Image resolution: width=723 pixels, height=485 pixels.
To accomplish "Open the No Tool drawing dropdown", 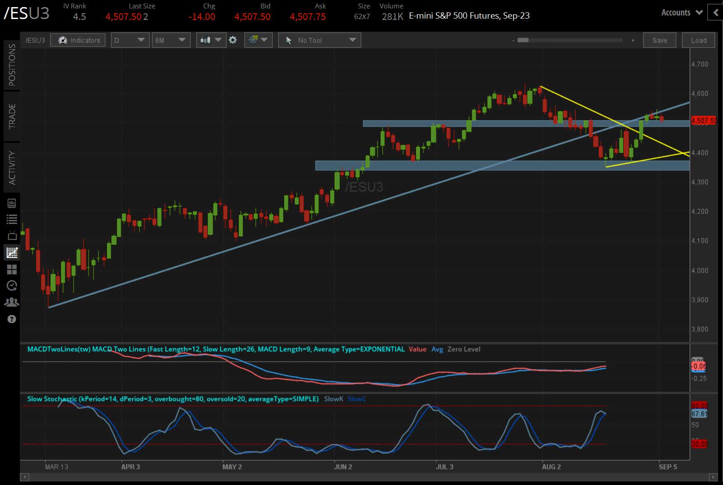I will coord(319,40).
